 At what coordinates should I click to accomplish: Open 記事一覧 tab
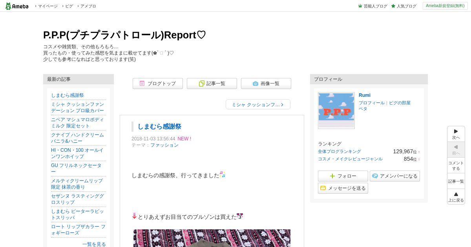pos(212,84)
